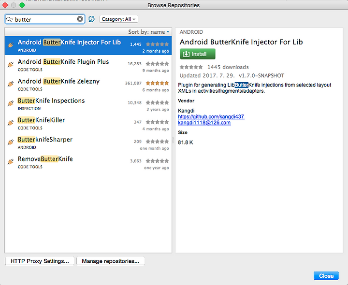This screenshot has height=285, width=348.
Task: Open the Category: All dropdown
Action: point(119,19)
